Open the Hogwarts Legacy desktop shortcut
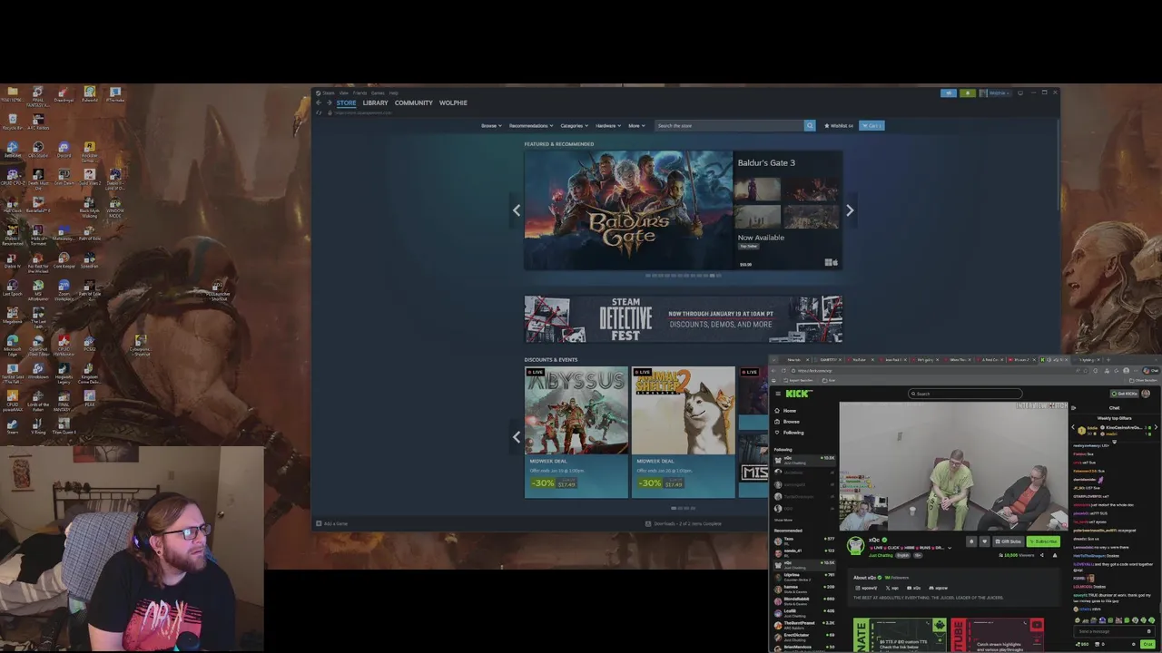This screenshot has height=653, width=1162. (x=64, y=372)
